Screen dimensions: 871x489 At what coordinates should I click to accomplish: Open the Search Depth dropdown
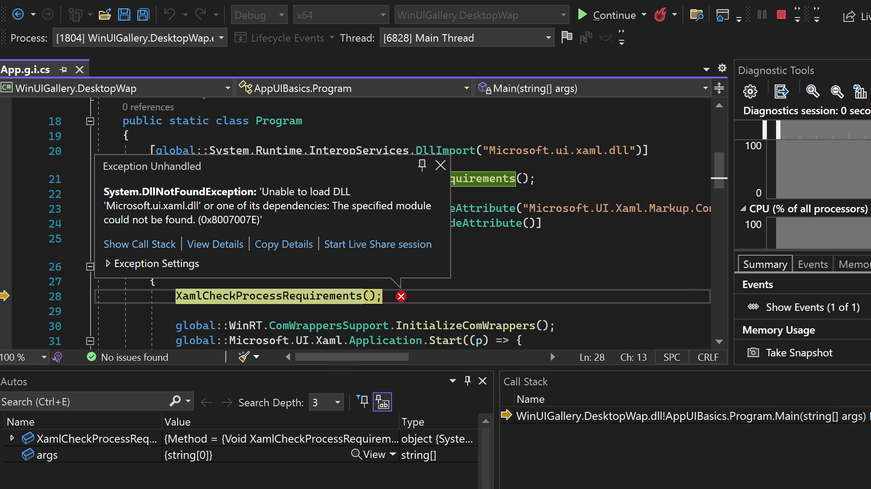coord(337,402)
